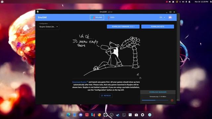
Task: Follow the Download Ryujinx link
Action: point(80,82)
